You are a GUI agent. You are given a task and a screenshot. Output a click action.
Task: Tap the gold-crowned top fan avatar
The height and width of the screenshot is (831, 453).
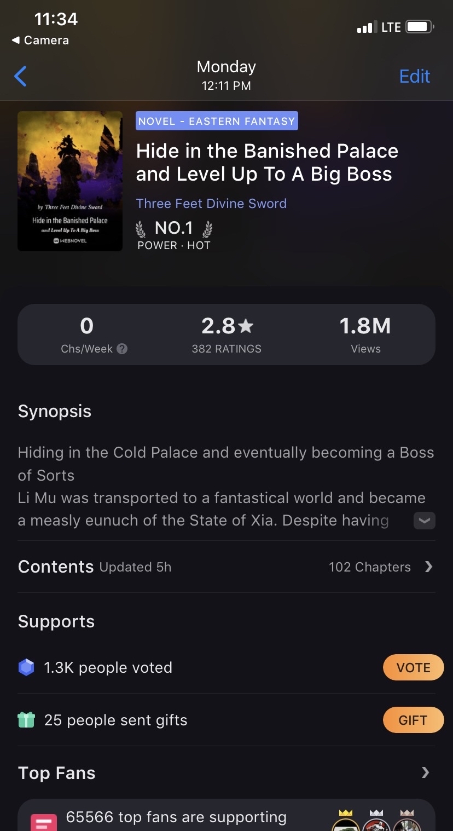point(346,823)
